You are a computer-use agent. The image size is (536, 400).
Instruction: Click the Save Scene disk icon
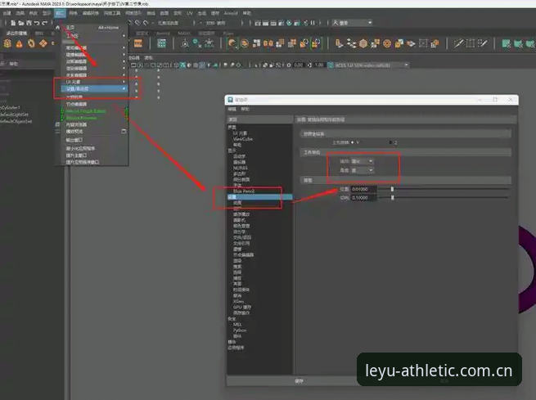coord(29,23)
